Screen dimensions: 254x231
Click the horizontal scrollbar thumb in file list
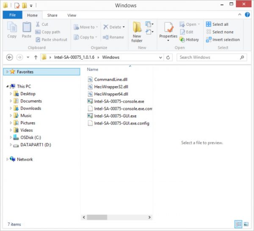point(97,217)
